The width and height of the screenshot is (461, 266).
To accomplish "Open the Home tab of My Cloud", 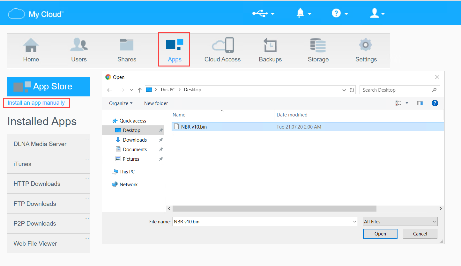I will tap(31, 49).
